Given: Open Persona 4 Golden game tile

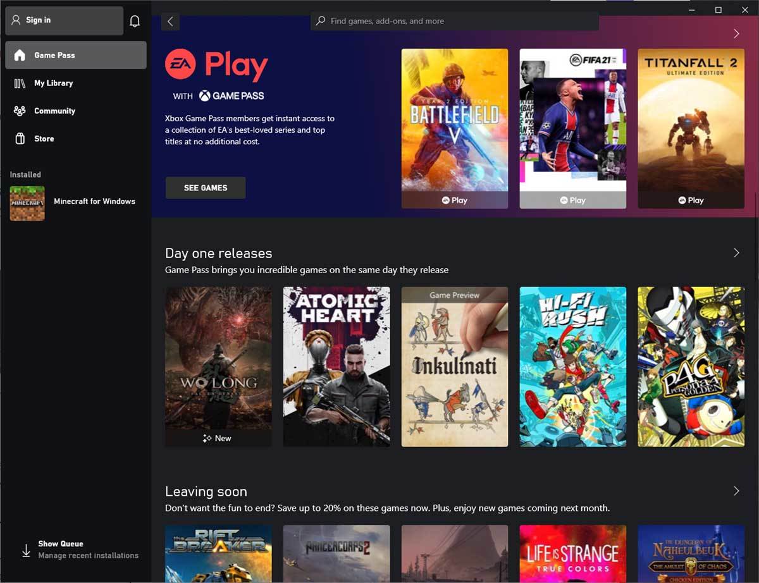Looking at the screenshot, I should pos(690,365).
